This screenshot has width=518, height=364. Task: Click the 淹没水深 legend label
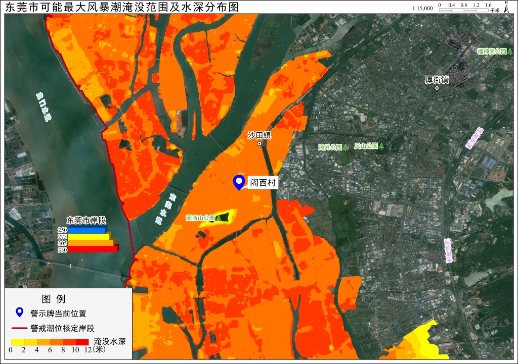(x=110, y=341)
